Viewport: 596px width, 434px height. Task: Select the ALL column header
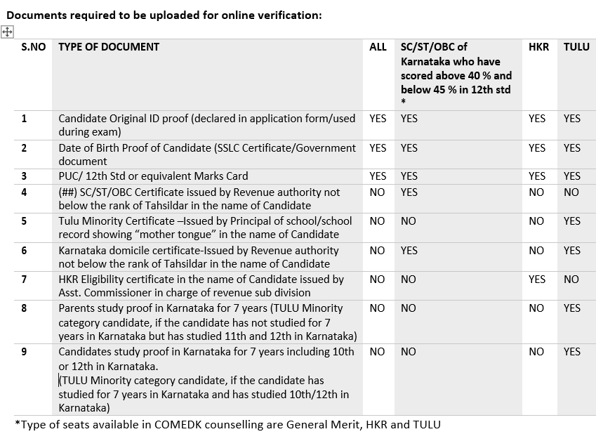[x=378, y=47]
